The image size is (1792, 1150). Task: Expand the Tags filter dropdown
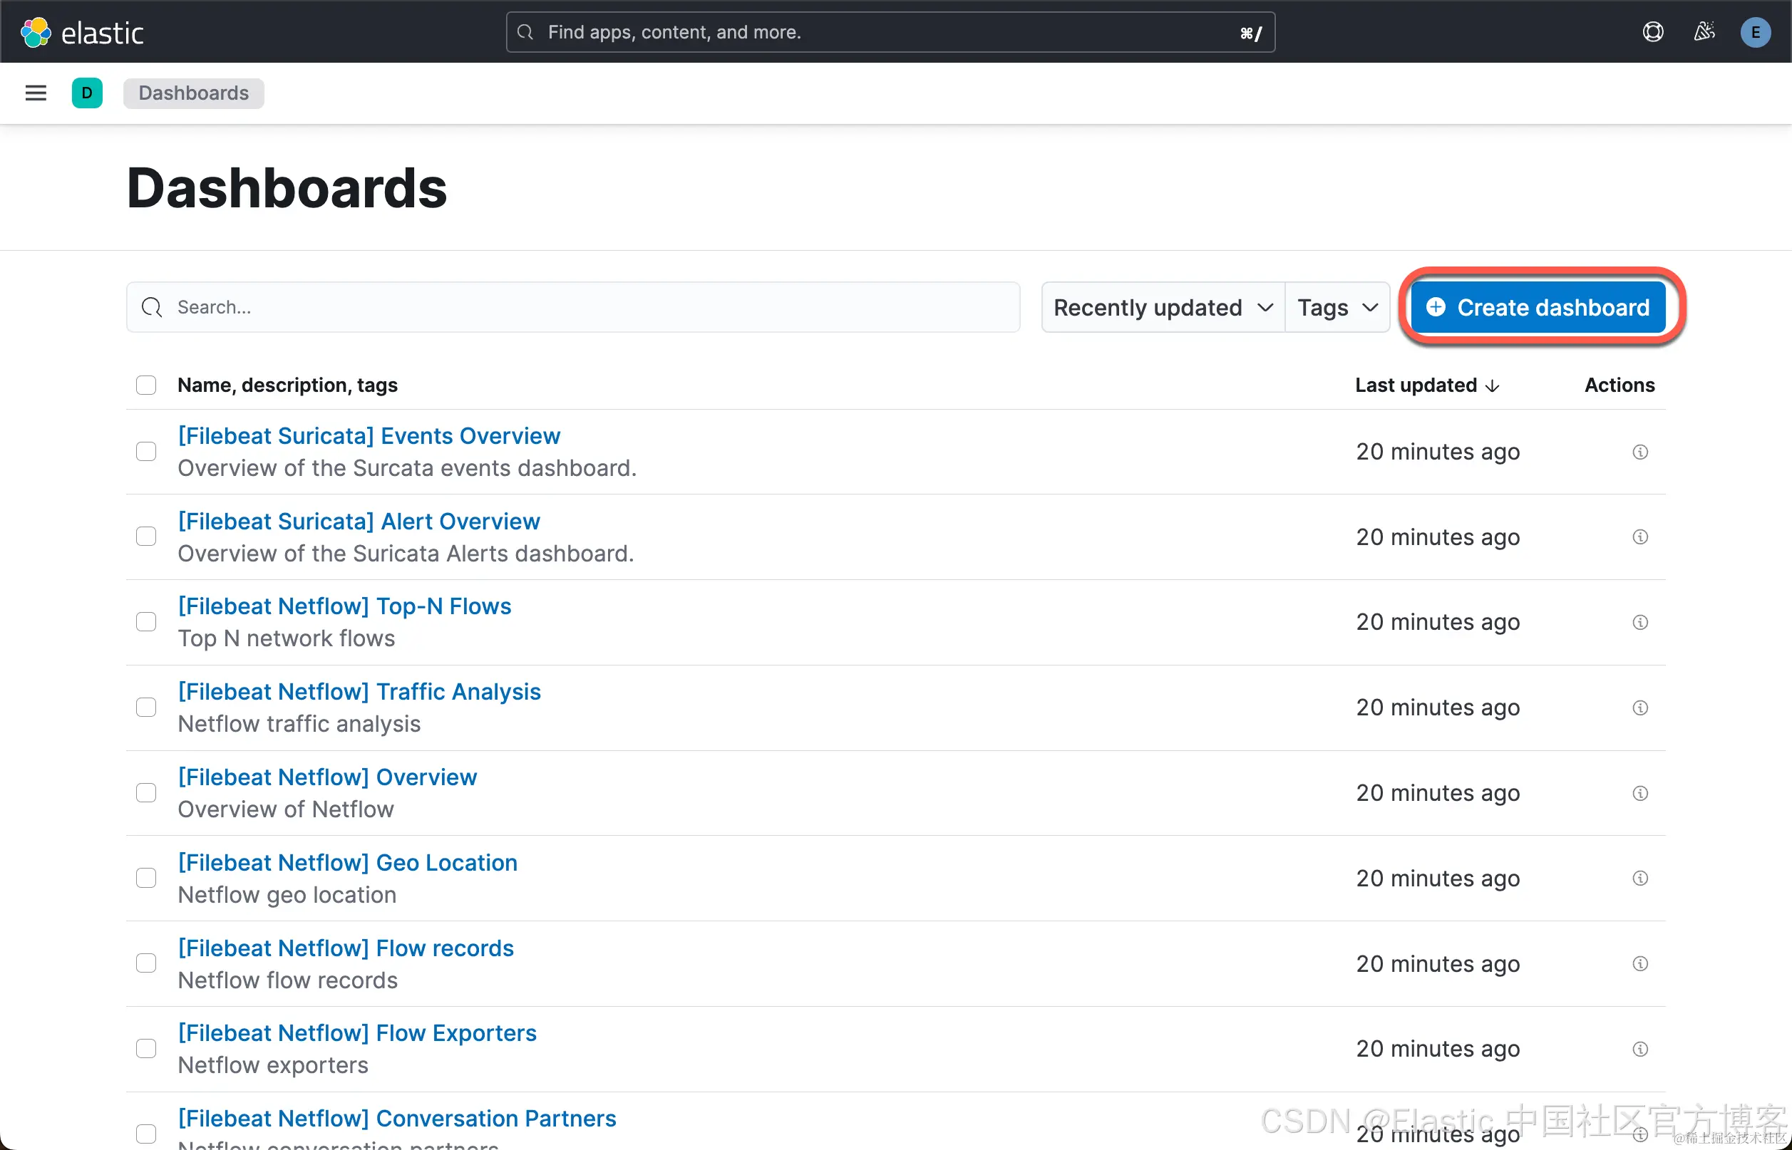(x=1337, y=308)
